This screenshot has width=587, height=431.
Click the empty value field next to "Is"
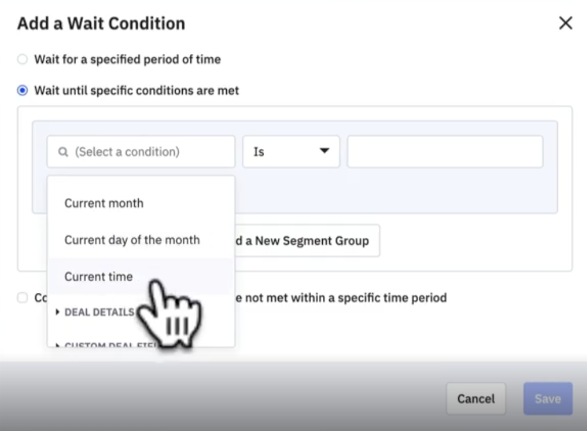click(445, 152)
